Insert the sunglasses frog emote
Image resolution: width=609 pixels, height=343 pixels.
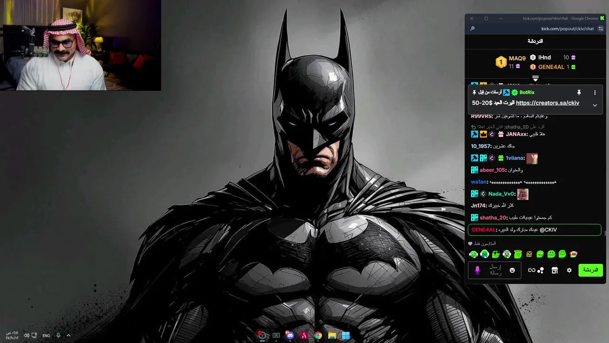tap(496, 254)
